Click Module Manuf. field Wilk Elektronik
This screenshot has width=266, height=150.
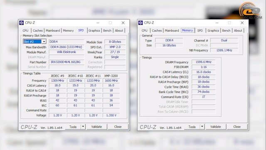pos(66,52)
